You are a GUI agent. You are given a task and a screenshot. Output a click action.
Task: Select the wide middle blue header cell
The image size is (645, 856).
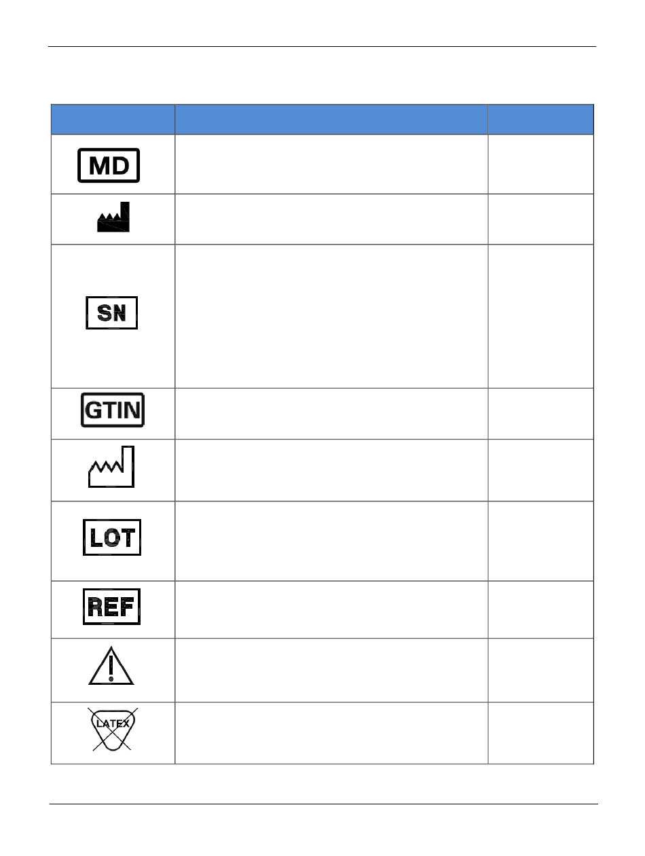point(331,120)
